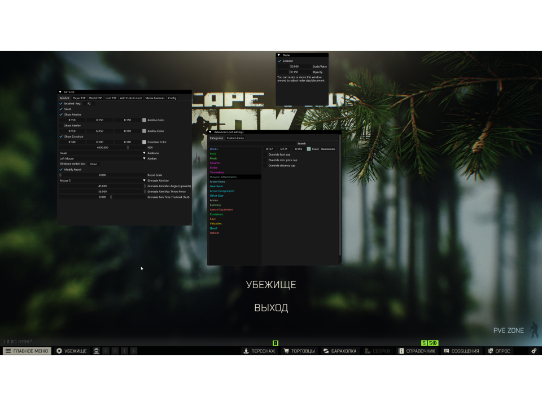Enable the Show Aimfov checkbox
Image resolution: width=542 pixels, height=406 pixels.
tap(61, 126)
